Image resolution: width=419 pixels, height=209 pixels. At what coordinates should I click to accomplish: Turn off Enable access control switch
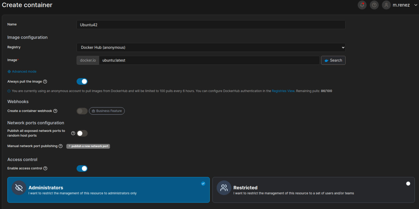tap(82, 168)
